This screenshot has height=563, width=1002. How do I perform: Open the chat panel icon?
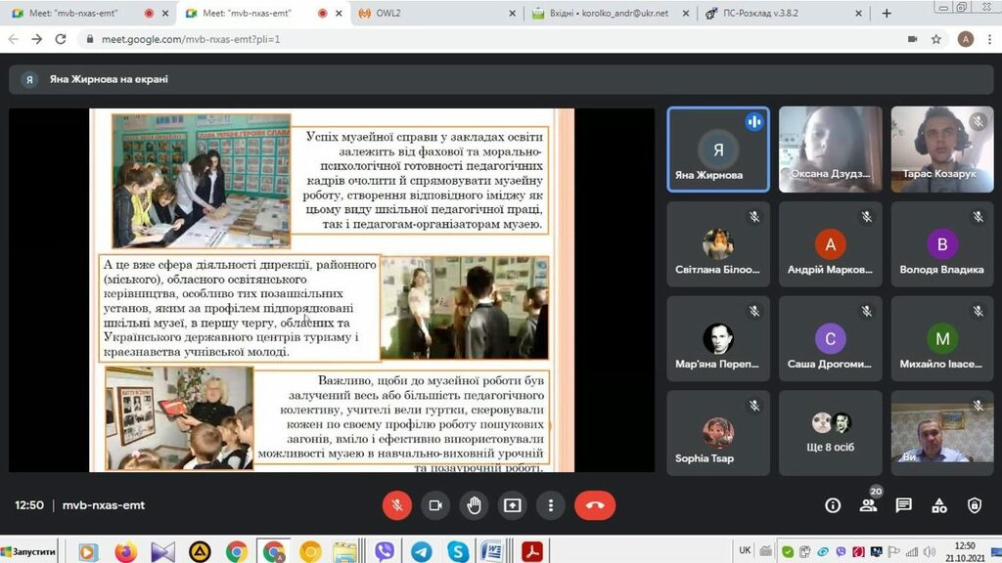(903, 505)
